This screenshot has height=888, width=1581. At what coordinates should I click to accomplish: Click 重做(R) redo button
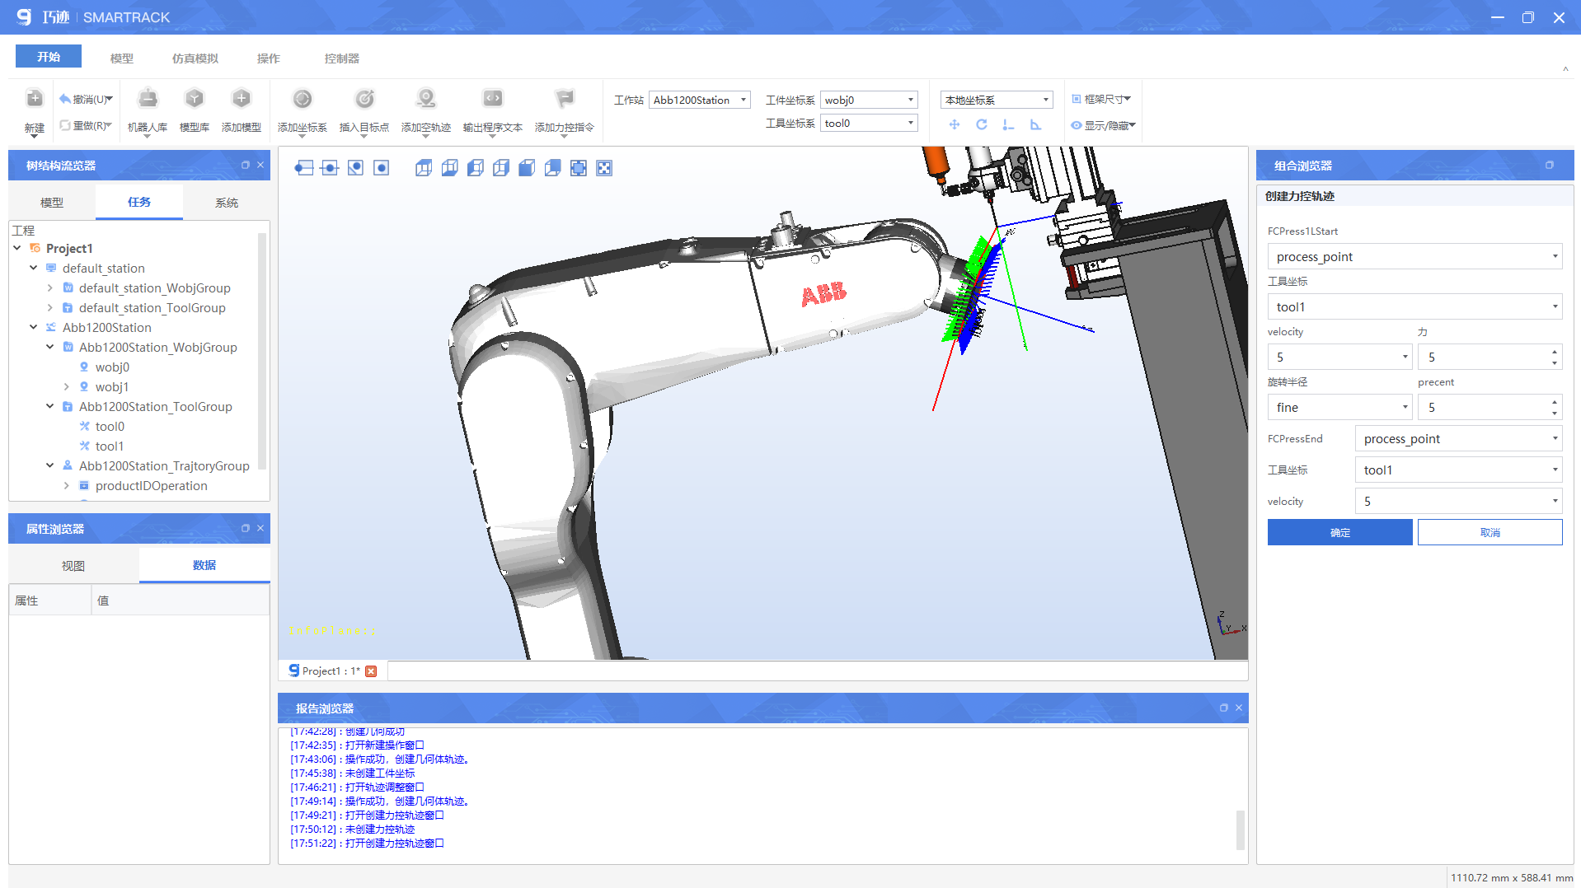tap(85, 126)
